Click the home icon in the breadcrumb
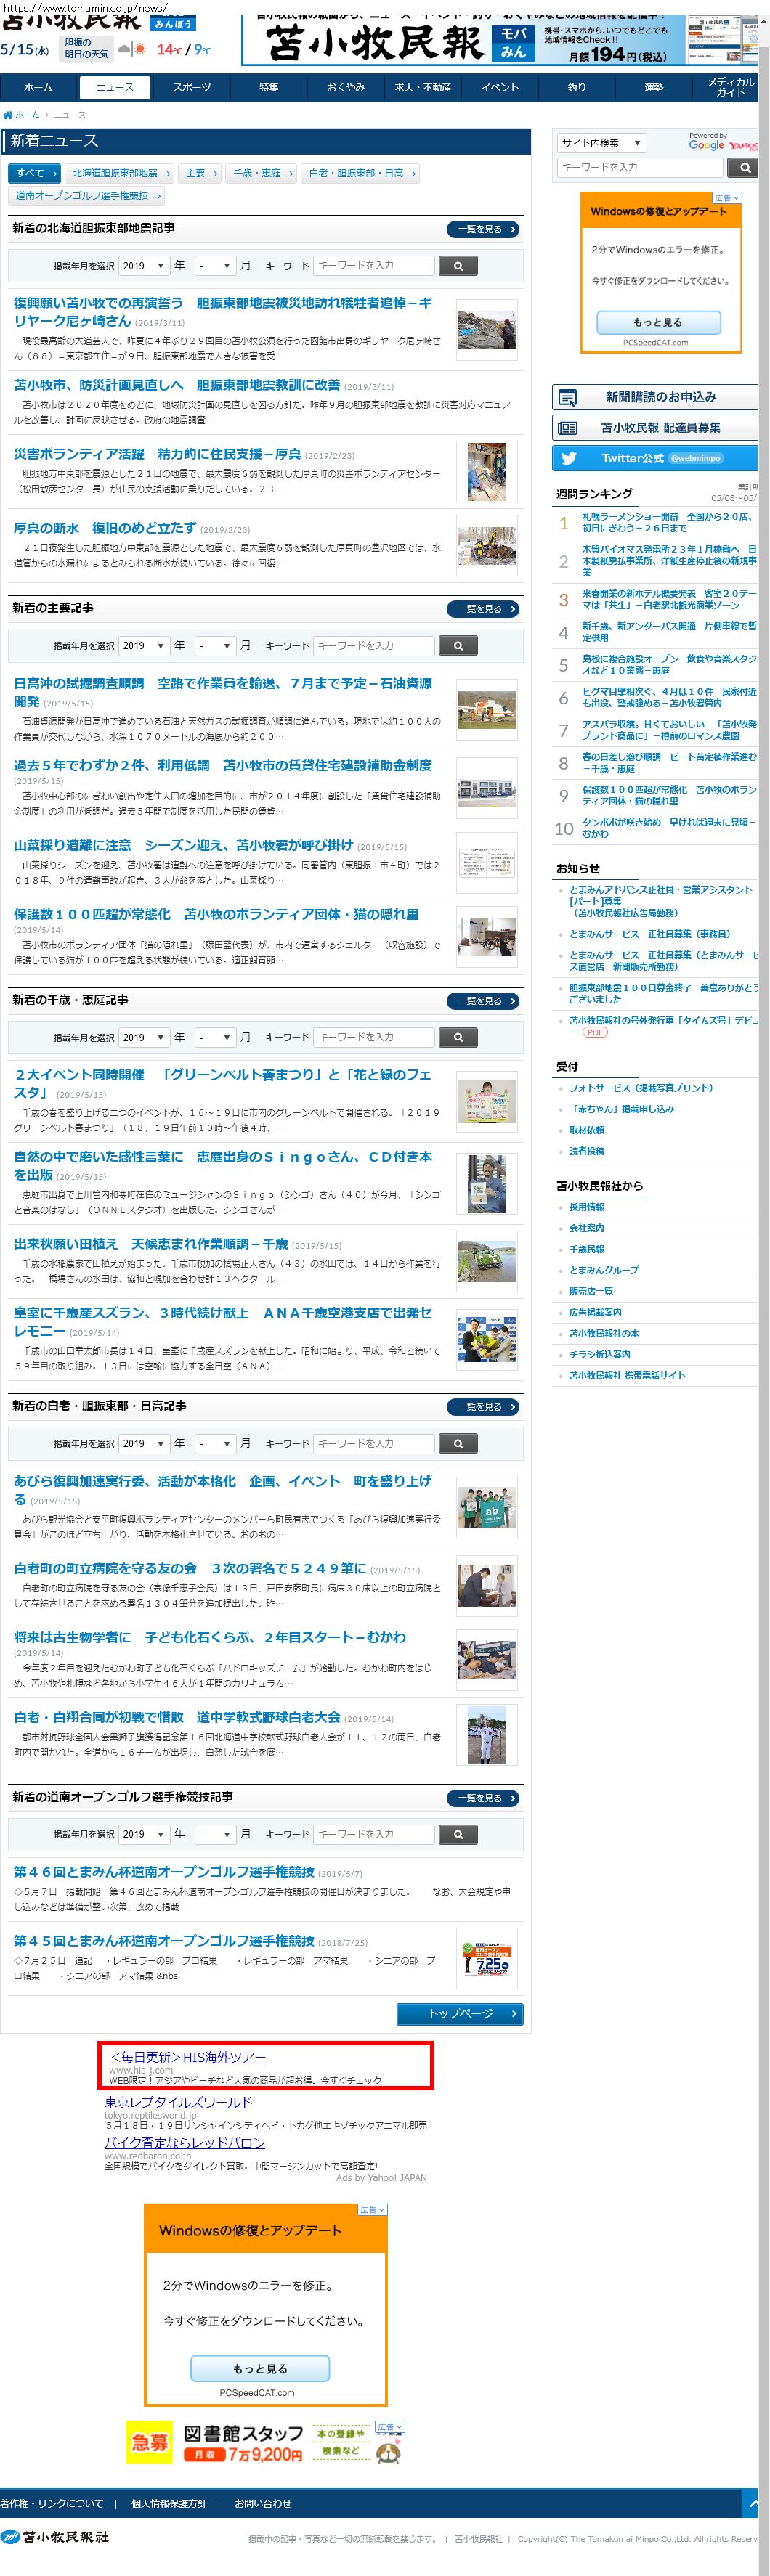 (8, 115)
